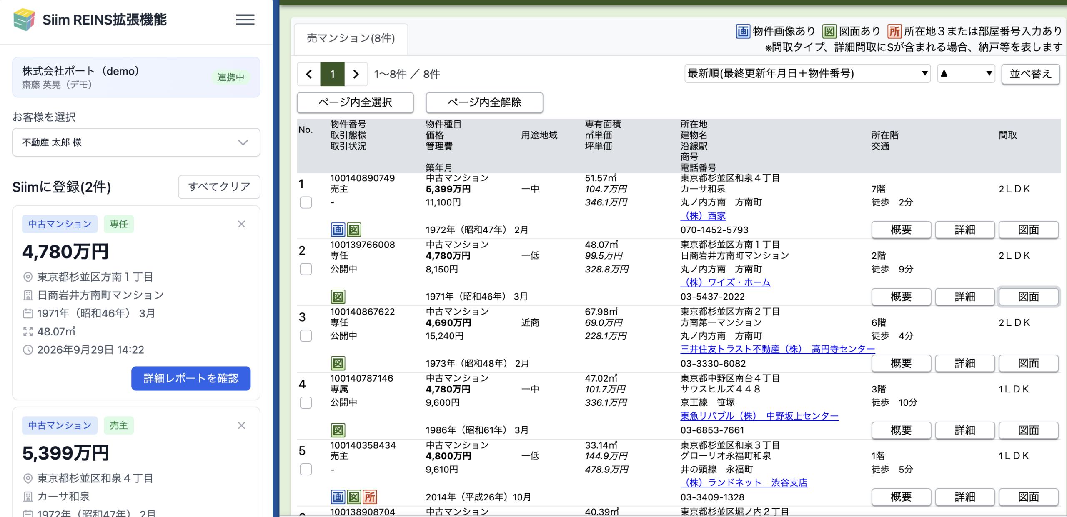Click area icon beside 48.07㎡ in sidebar
Screen dimensions: 1067x517
[x=28, y=332]
